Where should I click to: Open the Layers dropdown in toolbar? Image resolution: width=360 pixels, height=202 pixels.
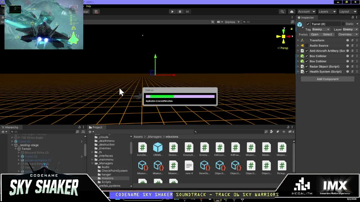click(327, 12)
